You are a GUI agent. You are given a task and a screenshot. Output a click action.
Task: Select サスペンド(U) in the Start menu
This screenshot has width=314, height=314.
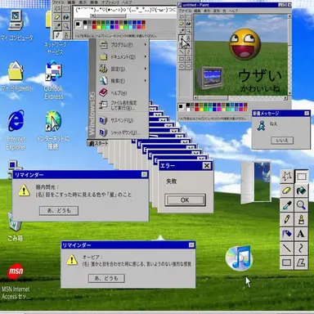[x=123, y=120]
